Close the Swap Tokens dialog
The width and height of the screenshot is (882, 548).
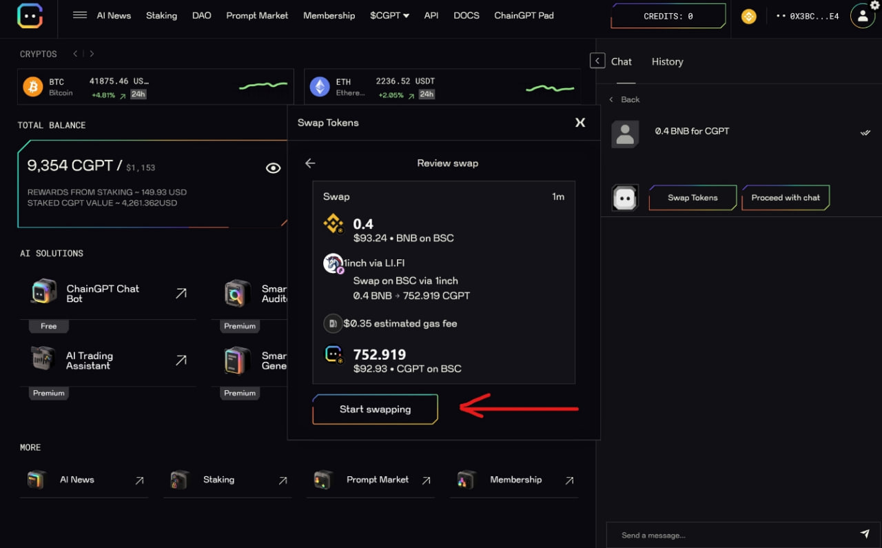pos(580,122)
